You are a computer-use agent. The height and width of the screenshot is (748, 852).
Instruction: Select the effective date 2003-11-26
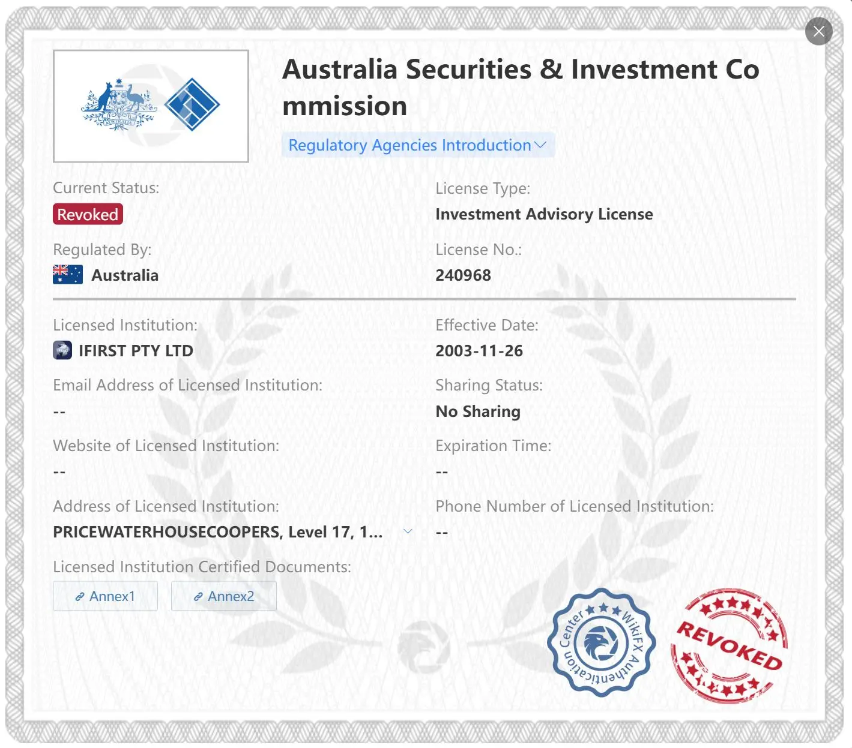click(479, 351)
